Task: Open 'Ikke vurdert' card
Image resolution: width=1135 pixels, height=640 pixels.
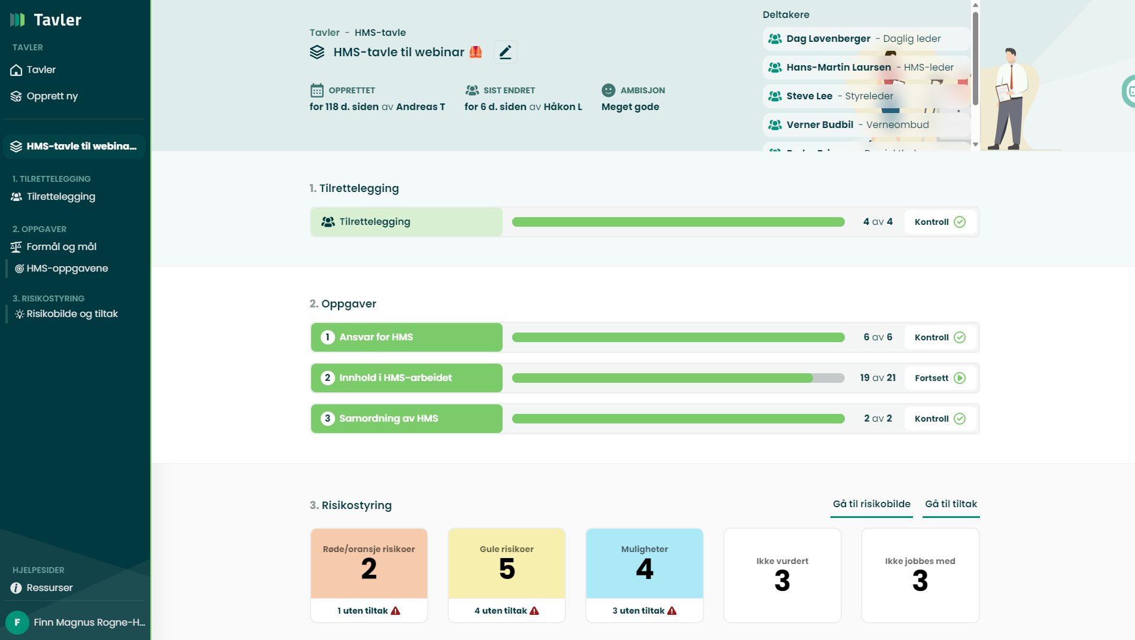Action: point(782,575)
